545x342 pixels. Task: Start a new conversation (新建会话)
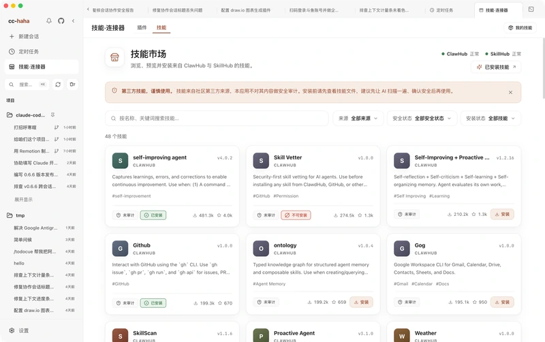(42, 37)
